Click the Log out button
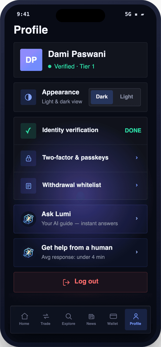Image resolution: width=161 pixels, height=347 pixels. tap(80, 282)
